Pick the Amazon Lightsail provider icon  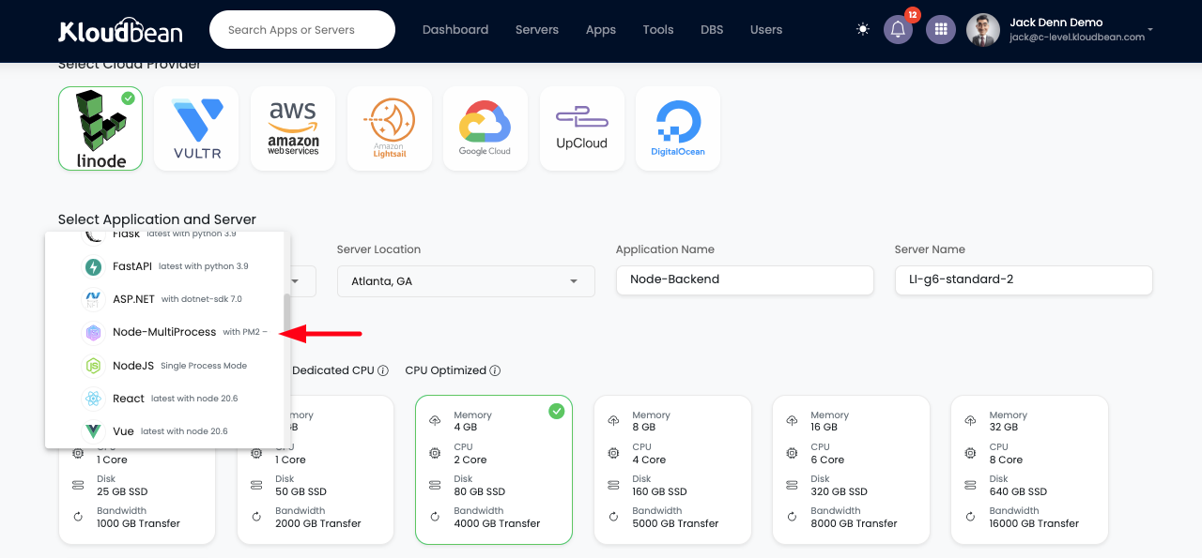[x=390, y=128]
